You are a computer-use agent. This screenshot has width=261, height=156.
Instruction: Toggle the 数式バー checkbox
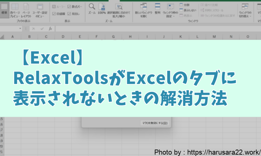[x=69, y=7]
